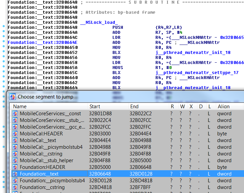The width and height of the screenshot is (244, 193).
Task: Click the MobileCal:HEADER segment icon
Action: 15,134
